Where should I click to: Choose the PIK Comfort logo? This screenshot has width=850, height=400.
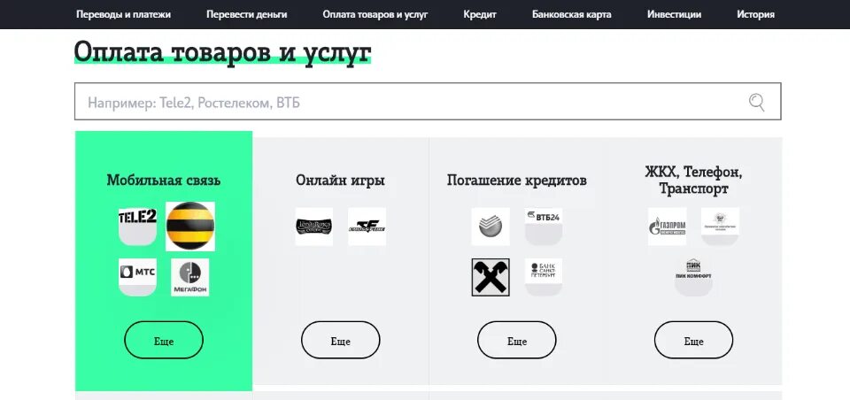pyautogui.click(x=693, y=277)
